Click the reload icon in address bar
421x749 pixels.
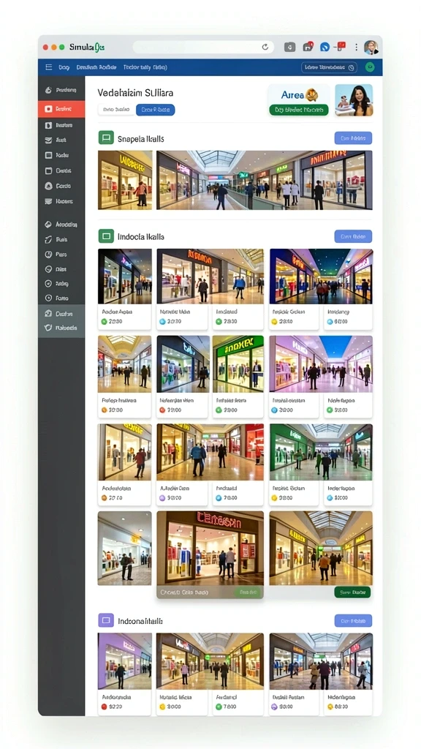265,47
